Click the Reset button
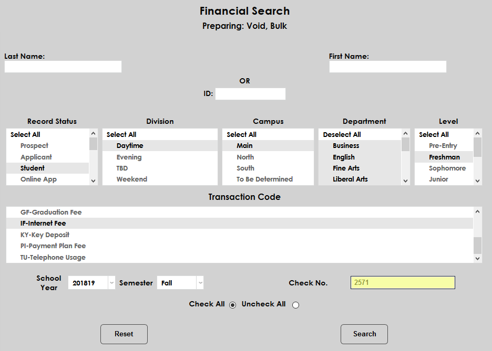Image resolution: width=492 pixels, height=351 pixels. tap(124, 334)
